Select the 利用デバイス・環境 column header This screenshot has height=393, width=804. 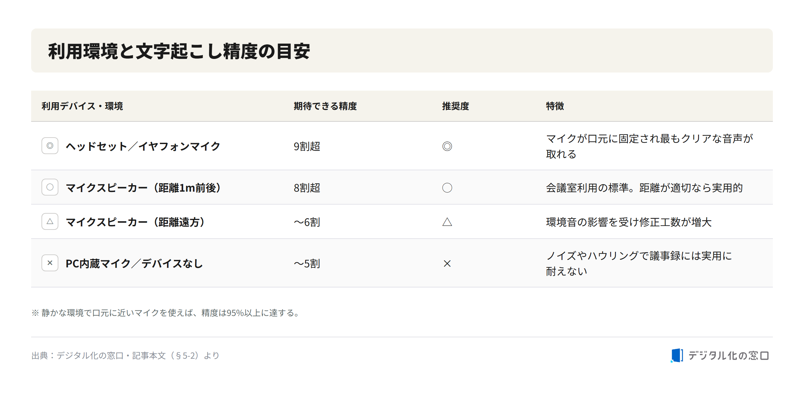click(x=82, y=106)
